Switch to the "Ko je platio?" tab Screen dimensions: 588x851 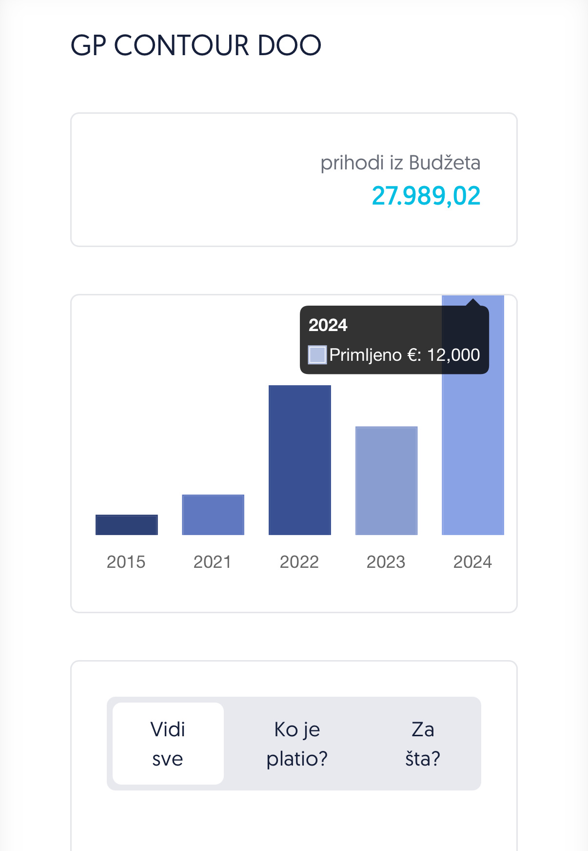(x=297, y=744)
